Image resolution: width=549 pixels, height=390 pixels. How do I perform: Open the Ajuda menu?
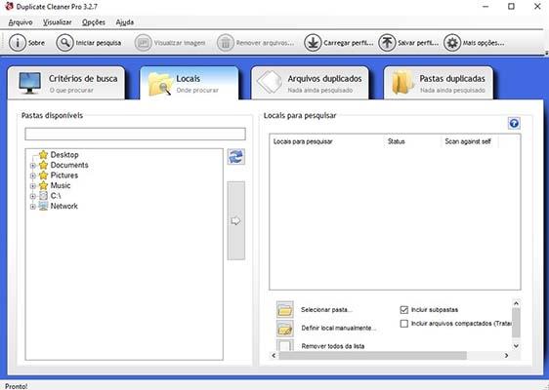click(125, 22)
